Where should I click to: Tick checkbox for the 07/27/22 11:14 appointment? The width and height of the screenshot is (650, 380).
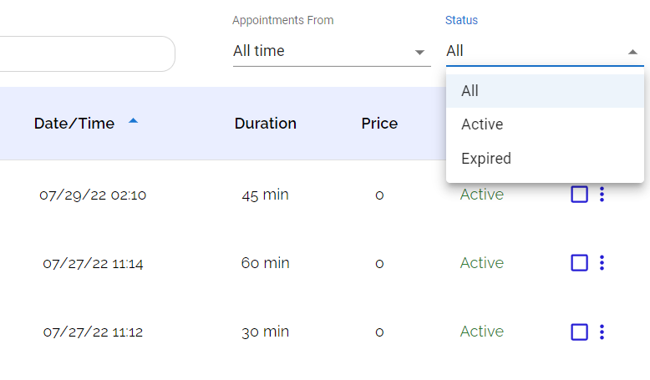(x=579, y=263)
